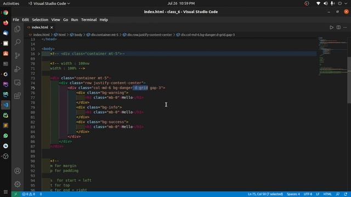Open the editor More Actions ellipsis

(345, 27)
